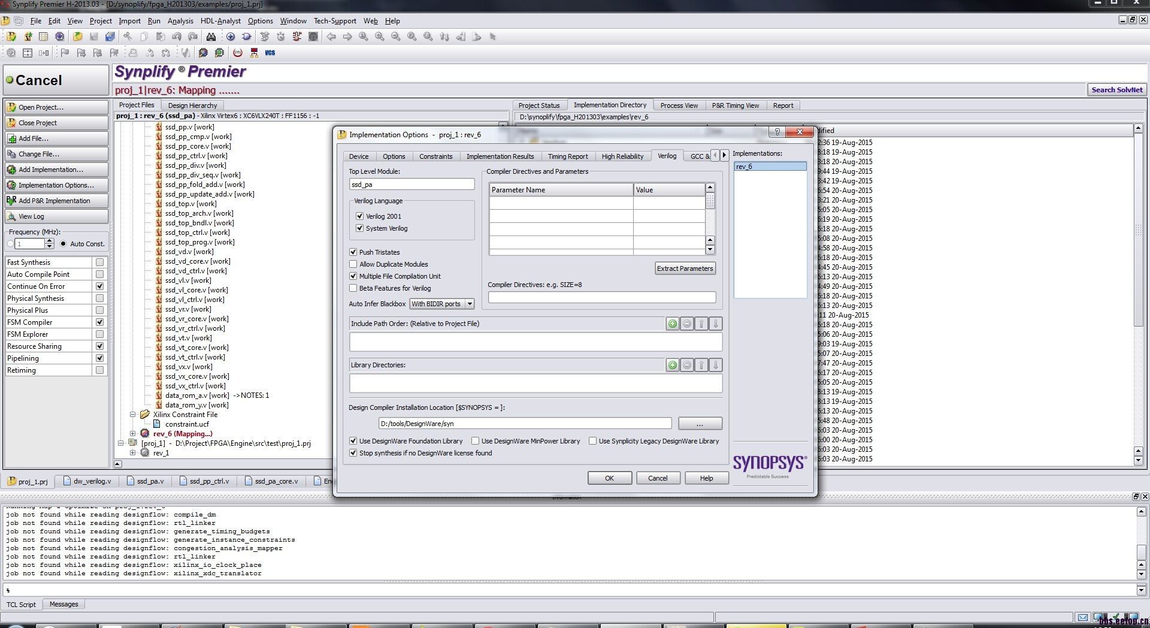Toggle Use DesignWare MinPower Library

[x=476, y=441]
